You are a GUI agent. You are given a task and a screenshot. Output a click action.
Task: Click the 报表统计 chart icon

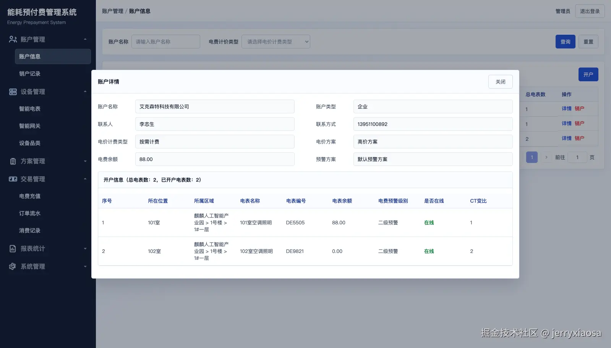click(13, 249)
